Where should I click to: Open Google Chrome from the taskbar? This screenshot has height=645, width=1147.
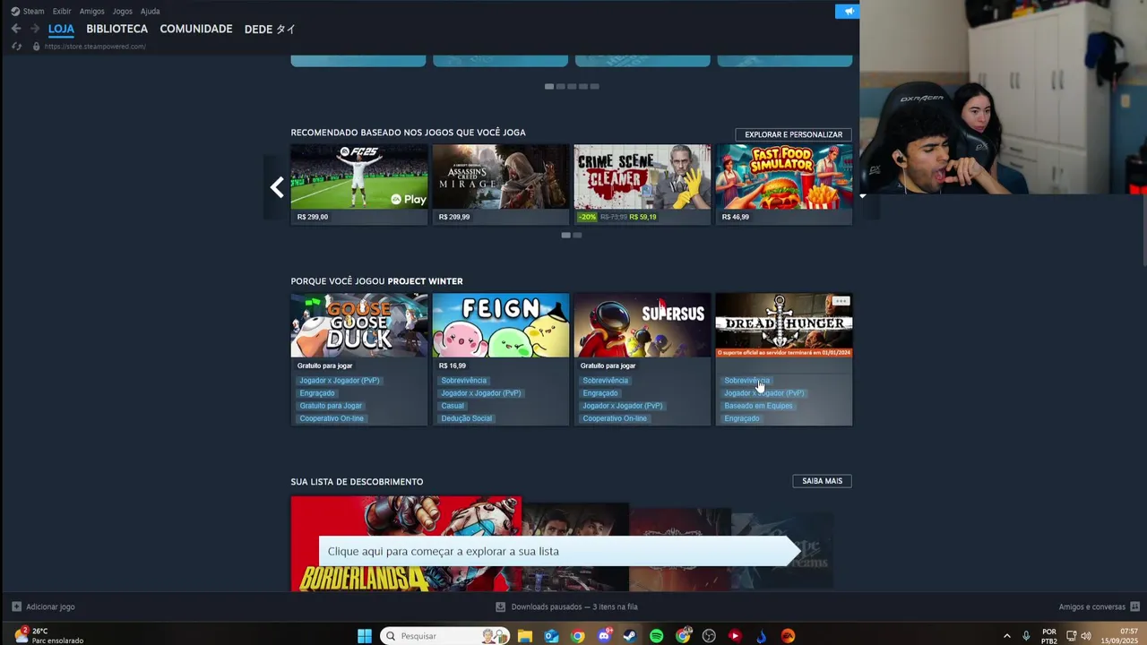point(578,636)
